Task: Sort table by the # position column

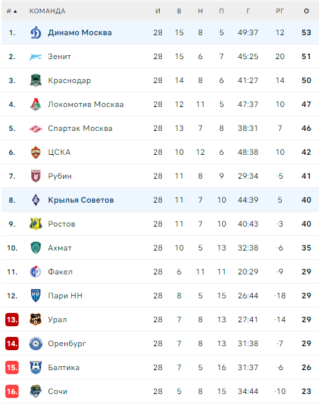Action: [x=11, y=11]
